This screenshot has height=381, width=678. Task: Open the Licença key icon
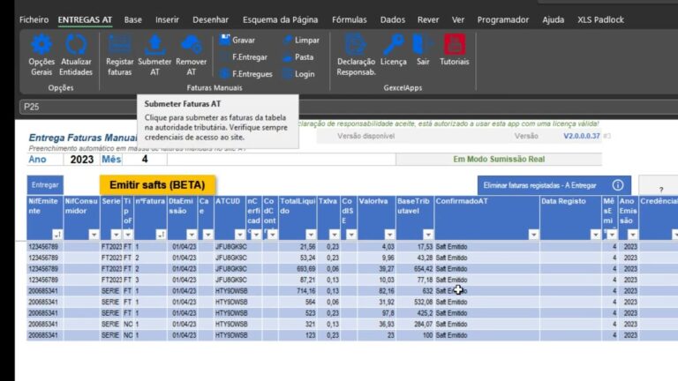[x=393, y=44]
